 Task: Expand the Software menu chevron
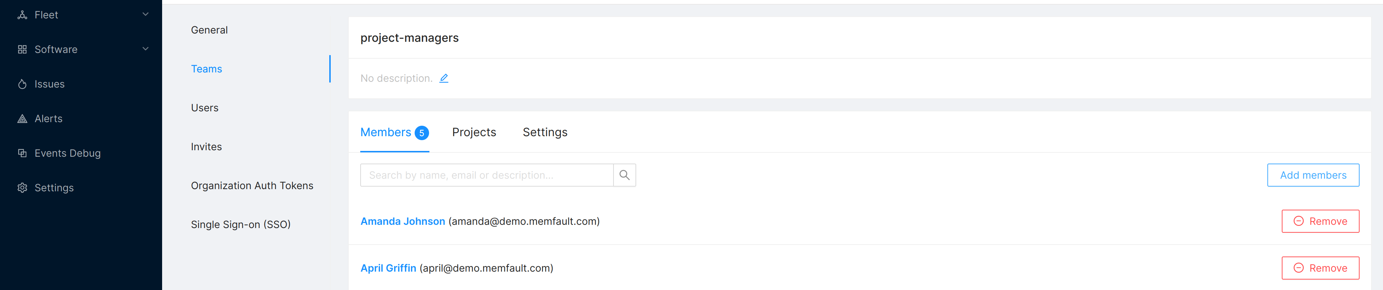(x=146, y=49)
